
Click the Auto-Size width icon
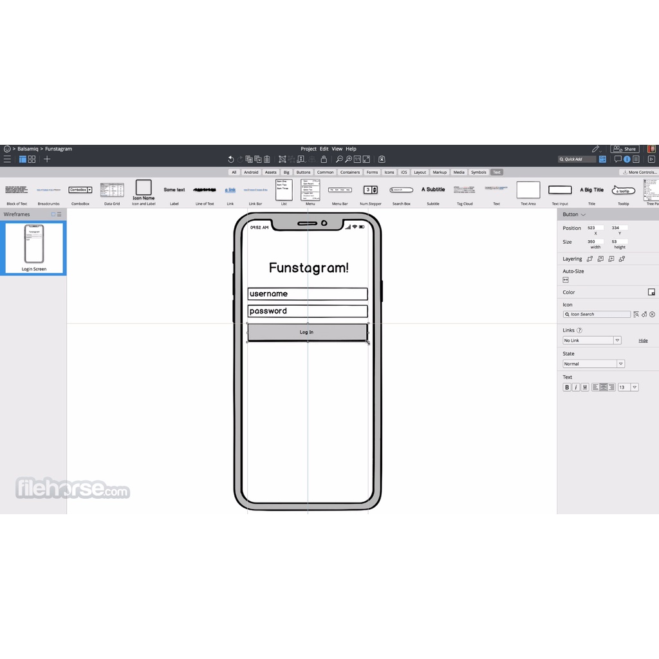point(566,280)
